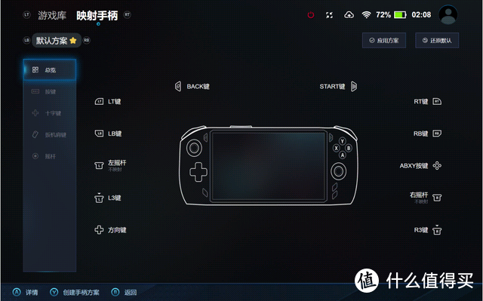
Task: Open 按键 in the sidebar
Action: tap(50, 91)
